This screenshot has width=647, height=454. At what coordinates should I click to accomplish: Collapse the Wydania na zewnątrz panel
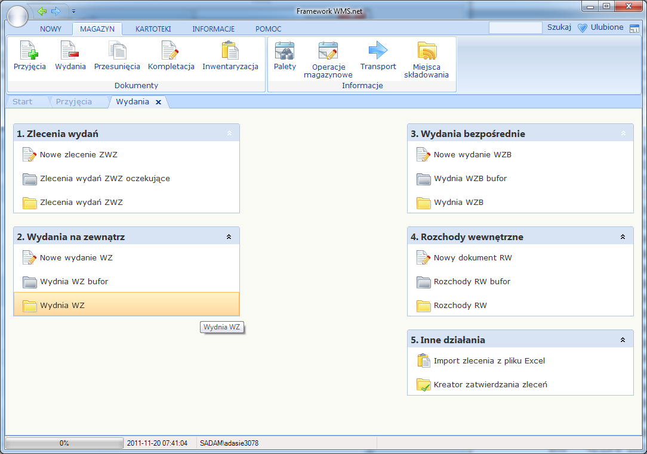229,237
